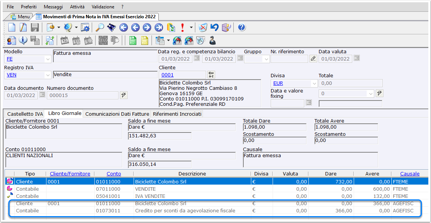The height and width of the screenshot is (223, 431).
Task: Click the magnifying glass search icon
Action: [99, 27]
